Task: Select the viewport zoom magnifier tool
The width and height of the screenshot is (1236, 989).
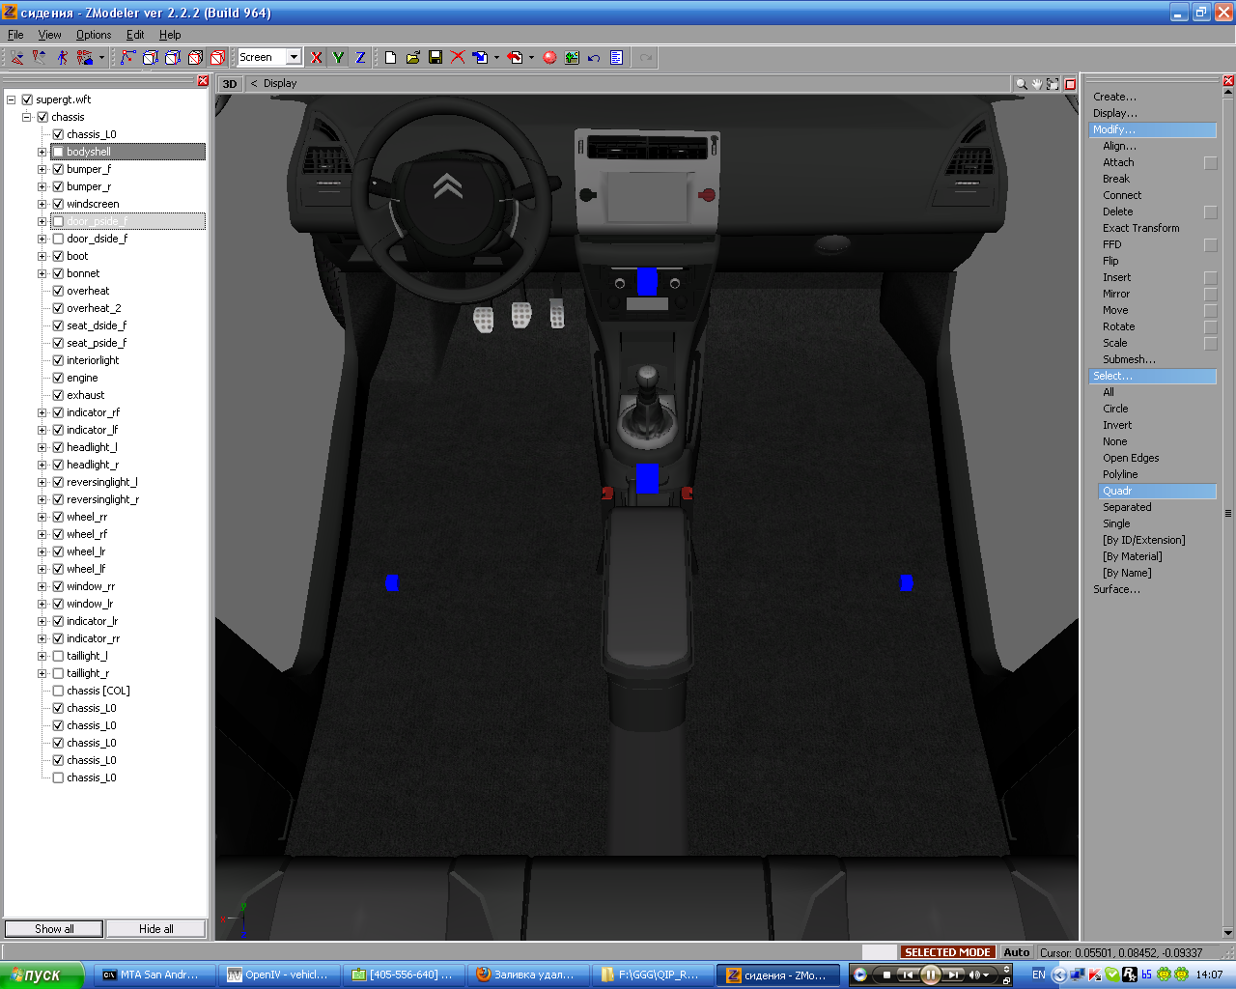Action: (x=1021, y=84)
